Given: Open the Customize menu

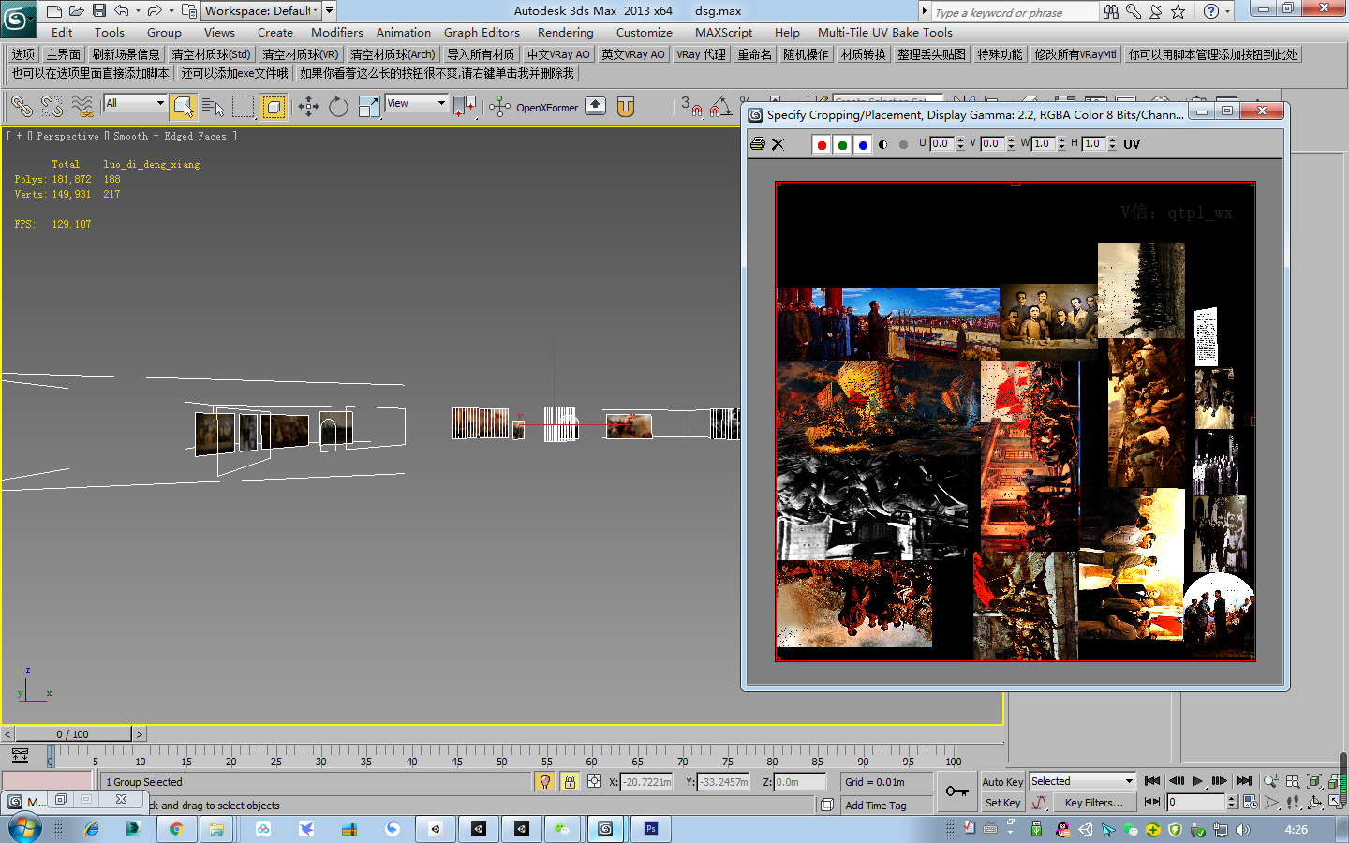Looking at the screenshot, I should 645,32.
